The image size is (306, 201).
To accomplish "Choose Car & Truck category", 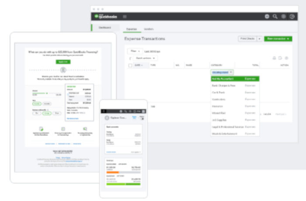I will (x=235, y=92).
